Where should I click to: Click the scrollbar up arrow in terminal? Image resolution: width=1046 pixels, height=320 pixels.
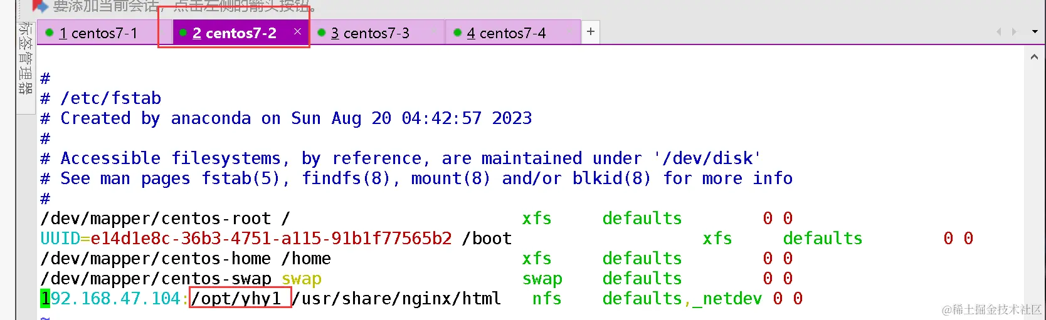pos(1034,57)
